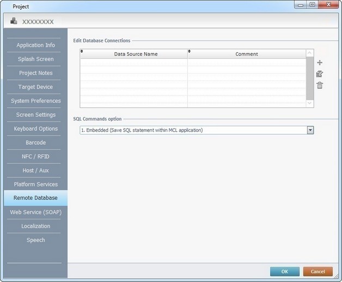Open the Speech section
This screenshot has width=342, height=282.
click(36, 240)
